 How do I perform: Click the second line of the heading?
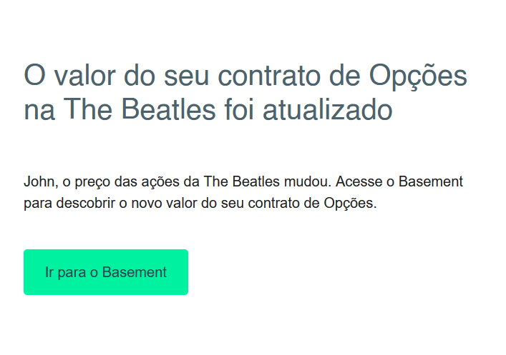click(x=208, y=111)
